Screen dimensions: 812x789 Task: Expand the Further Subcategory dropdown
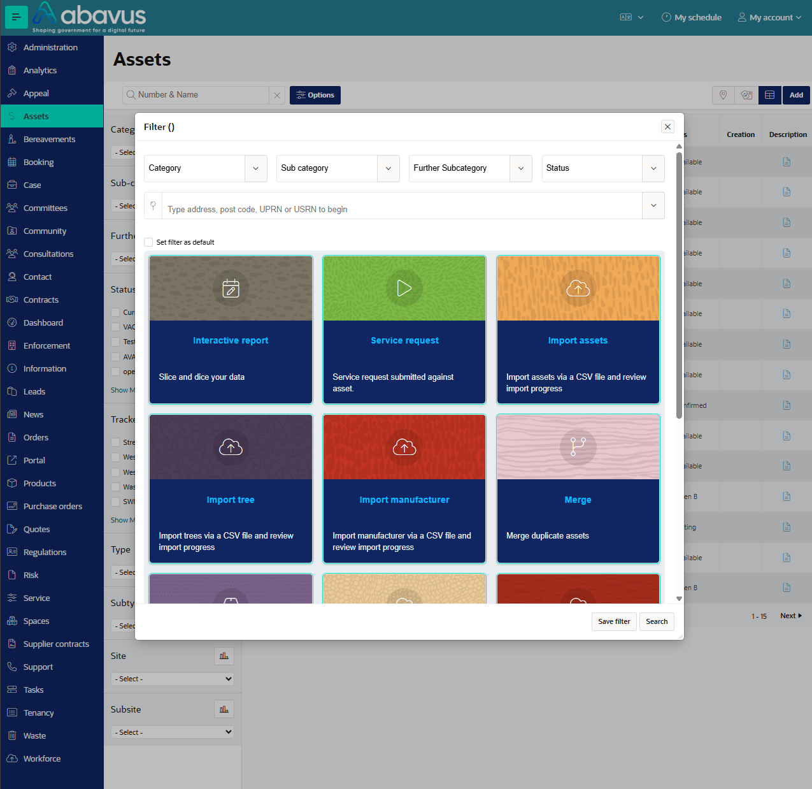(x=521, y=168)
